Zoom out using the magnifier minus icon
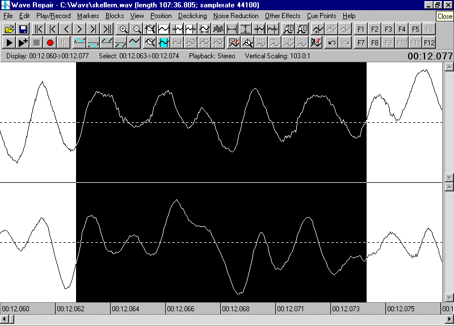The image size is (454, 326). coord(137,29)
